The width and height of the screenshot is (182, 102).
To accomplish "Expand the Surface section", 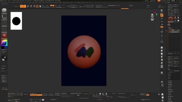I will point(169,95).
